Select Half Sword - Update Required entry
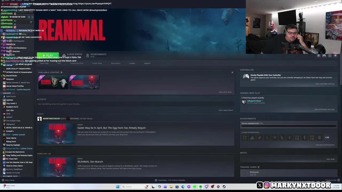The image size is (342, 192). tap(18, 89)
